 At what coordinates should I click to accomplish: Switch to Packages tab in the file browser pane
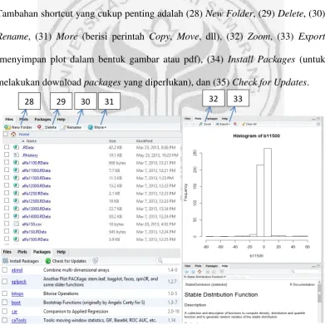point(42,120)
